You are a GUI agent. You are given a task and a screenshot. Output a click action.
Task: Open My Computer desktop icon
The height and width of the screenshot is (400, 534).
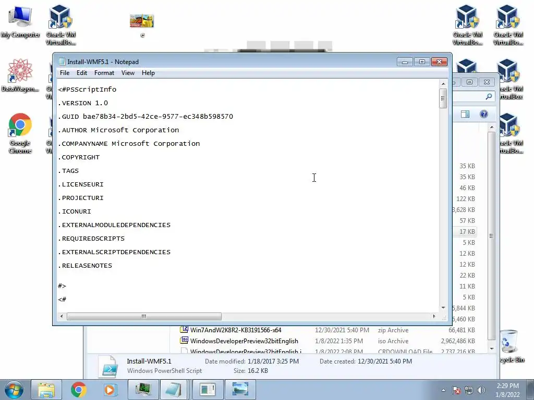(x=20, y=22)
